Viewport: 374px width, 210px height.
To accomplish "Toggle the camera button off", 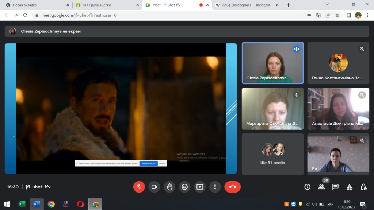I will 154,187.
